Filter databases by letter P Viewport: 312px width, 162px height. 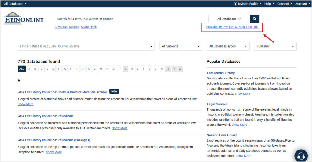click(119, 69)
